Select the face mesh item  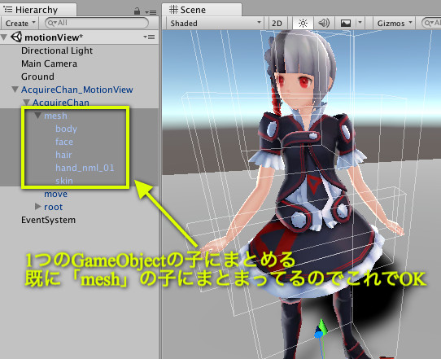tap(64, 142)
